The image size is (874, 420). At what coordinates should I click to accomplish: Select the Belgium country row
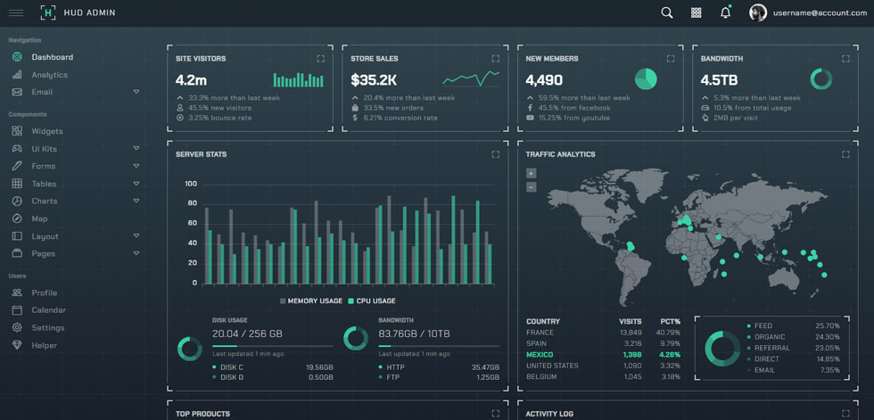pos(603,377)
